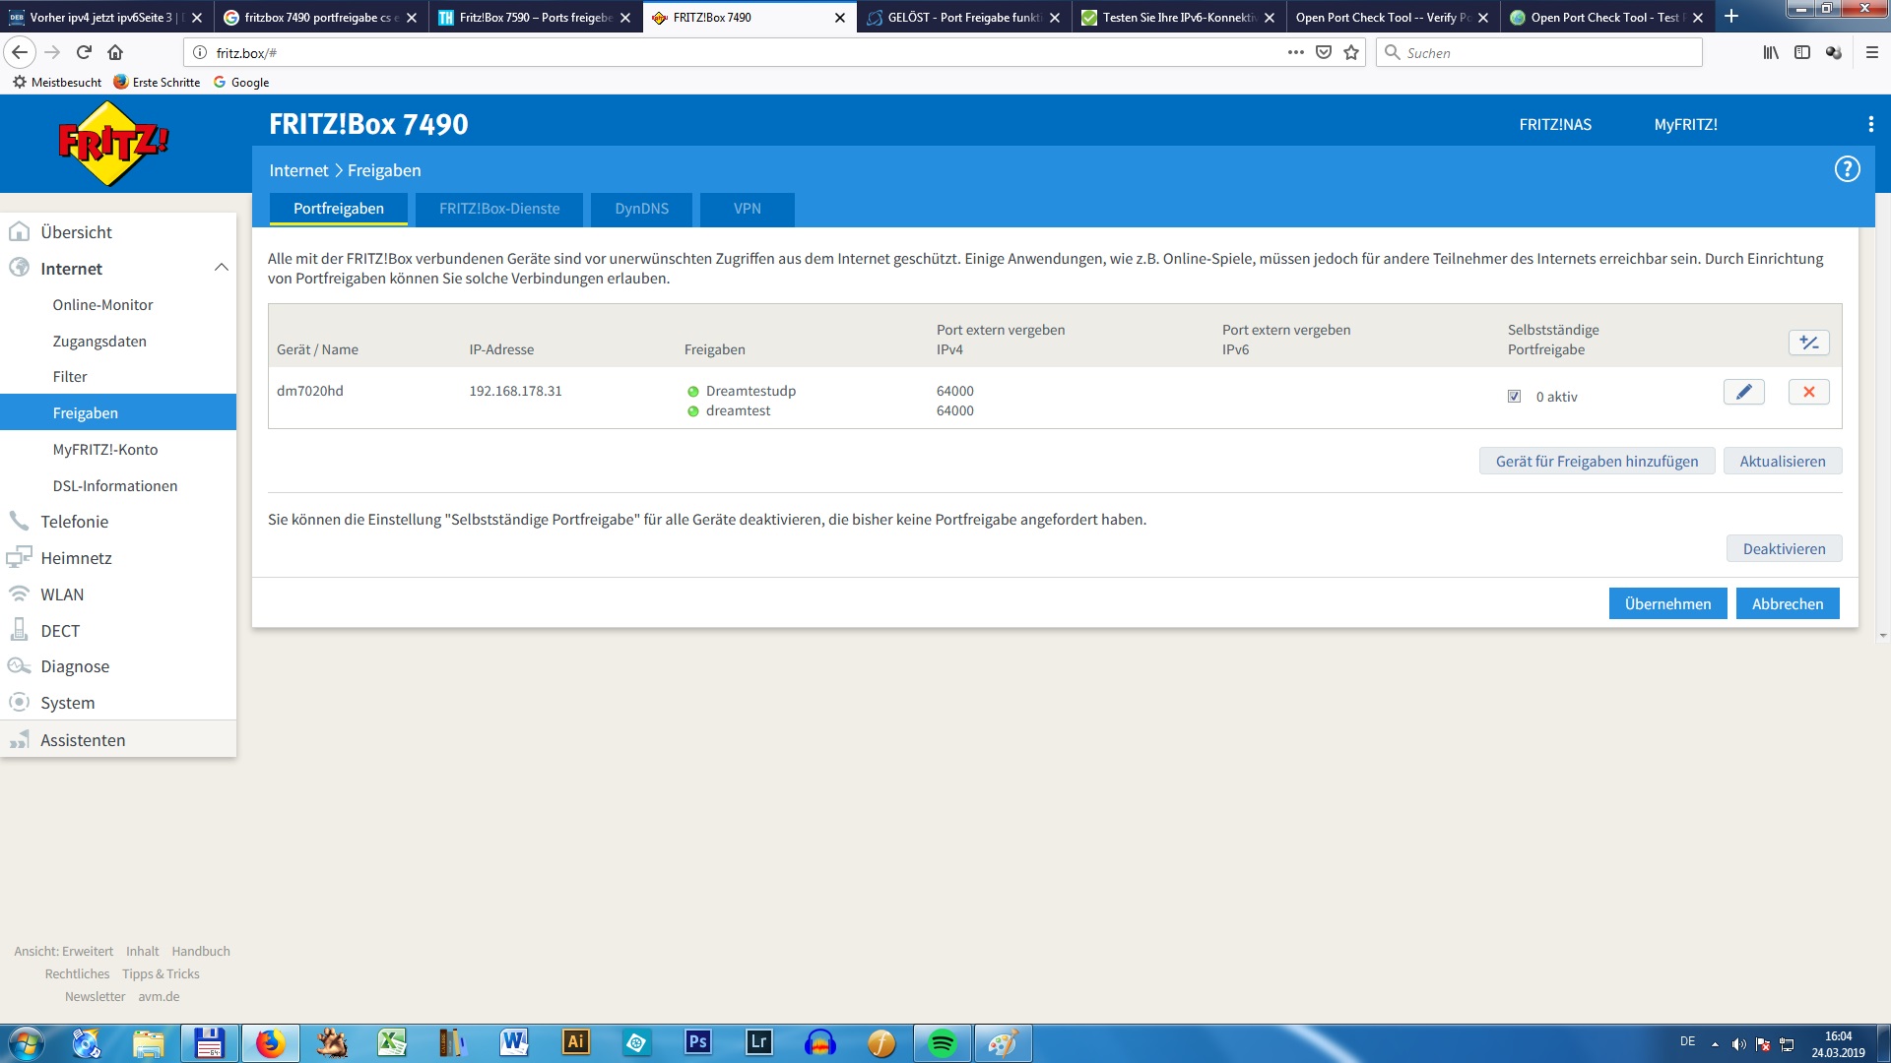Screen dimensions: 1891x1063
Task: Click the Deaktivieren button
Action: pyautogui.click(x=1784, y=548)
